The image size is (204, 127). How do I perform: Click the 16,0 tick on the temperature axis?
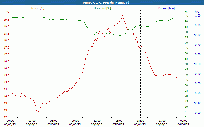click(x=7, y=68)
